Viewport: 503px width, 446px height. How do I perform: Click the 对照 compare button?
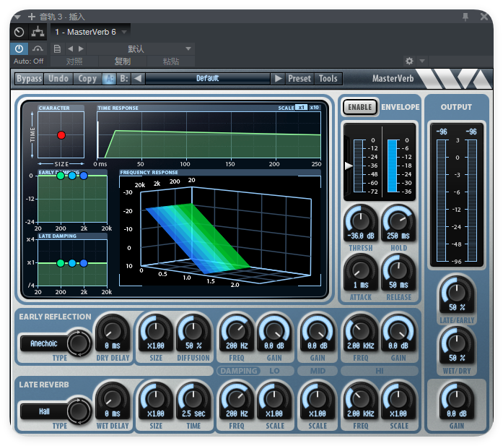(74, 61)
